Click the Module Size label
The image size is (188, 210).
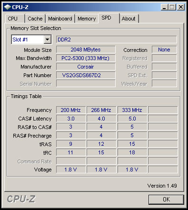point(38,50)
